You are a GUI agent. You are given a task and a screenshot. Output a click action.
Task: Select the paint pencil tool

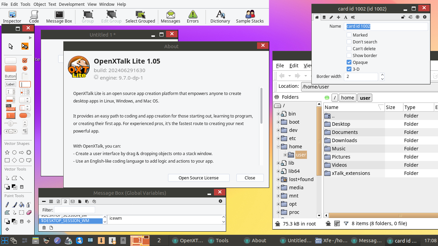tap(7, 205)
